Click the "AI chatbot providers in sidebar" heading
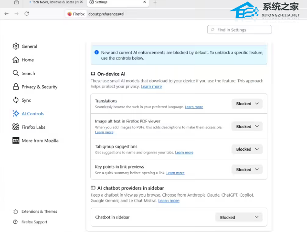The width and height of the screenshot is (307, 232). click(x=131, y=188)
